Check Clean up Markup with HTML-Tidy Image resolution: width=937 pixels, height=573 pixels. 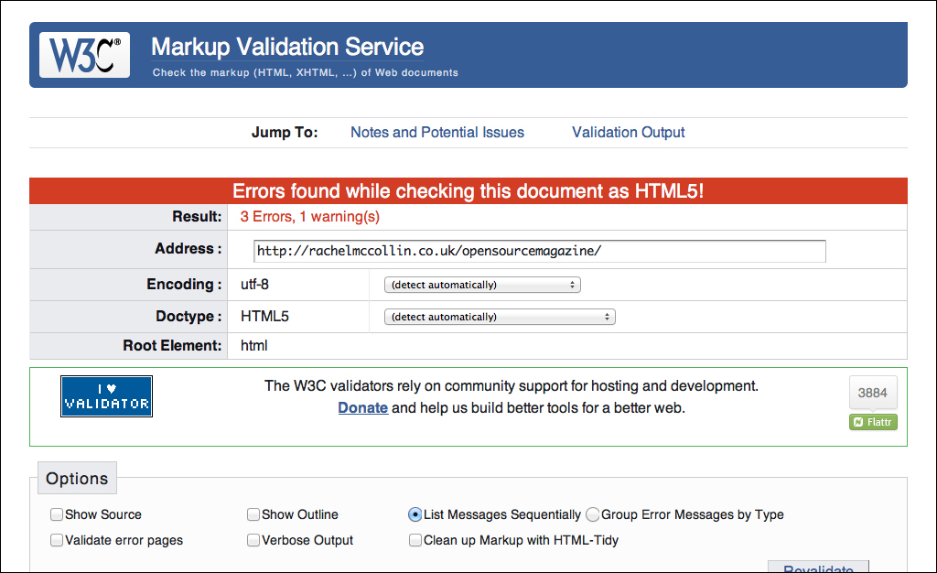(415, 540)
